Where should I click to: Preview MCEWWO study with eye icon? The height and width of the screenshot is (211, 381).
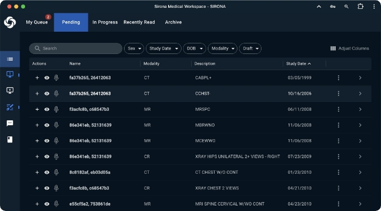(x=47, y=141)
